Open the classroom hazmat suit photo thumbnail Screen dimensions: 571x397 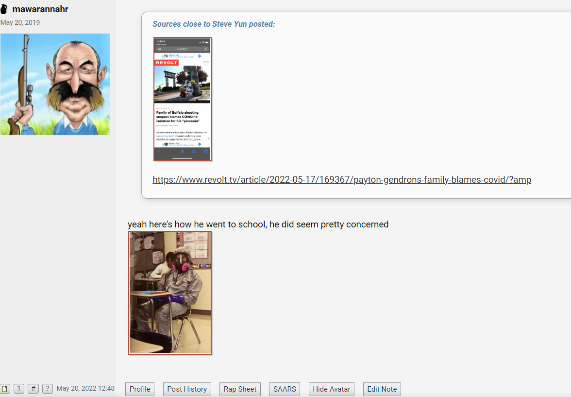click(170, 293)
